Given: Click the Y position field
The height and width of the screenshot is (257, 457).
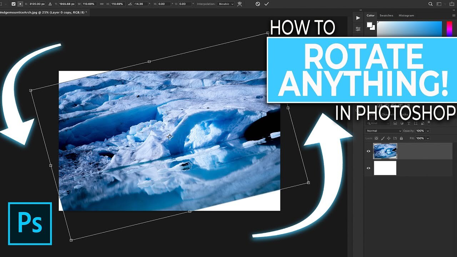Looking at the screenshot, I should pyautogui.click(x=67, y=4).
